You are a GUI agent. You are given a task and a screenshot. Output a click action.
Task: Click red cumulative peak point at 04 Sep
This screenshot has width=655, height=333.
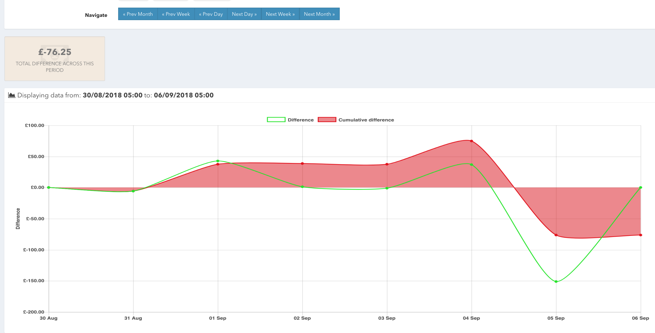pyautogui.click(x=472, y=141)
